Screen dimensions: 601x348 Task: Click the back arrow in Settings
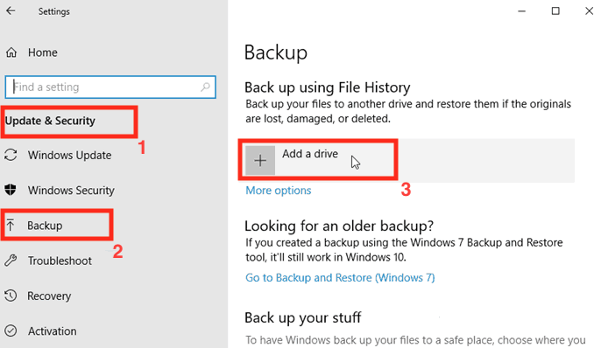pos(11,10)
